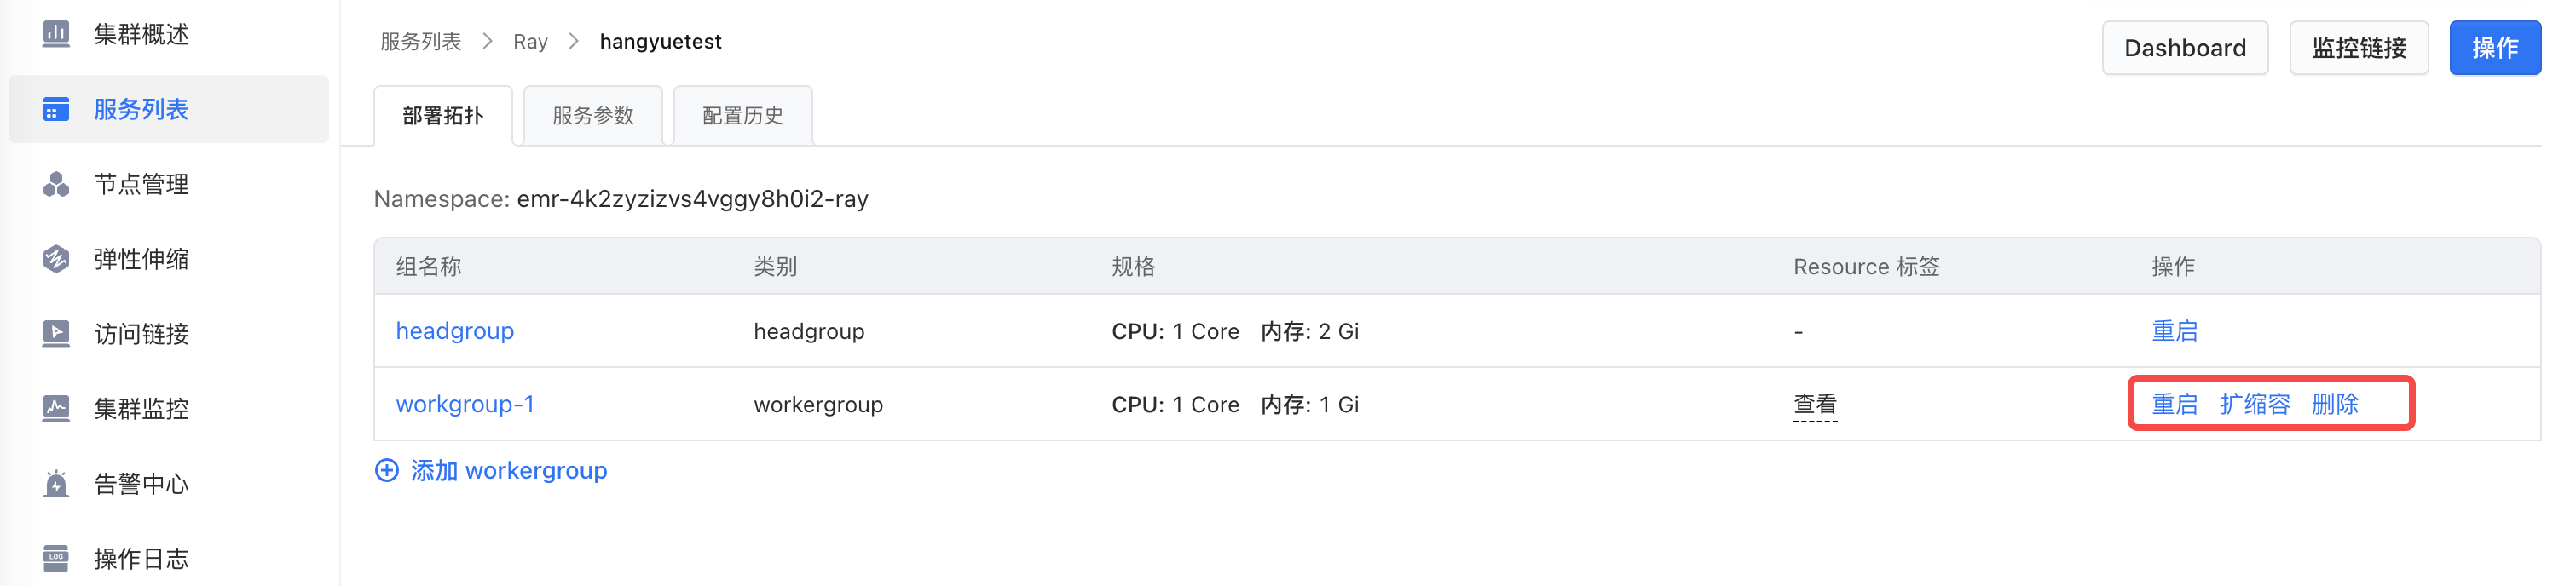Select the 部署拓扑 tab
This screenshot has width=2576, height=586.
[x=443, y=116]
